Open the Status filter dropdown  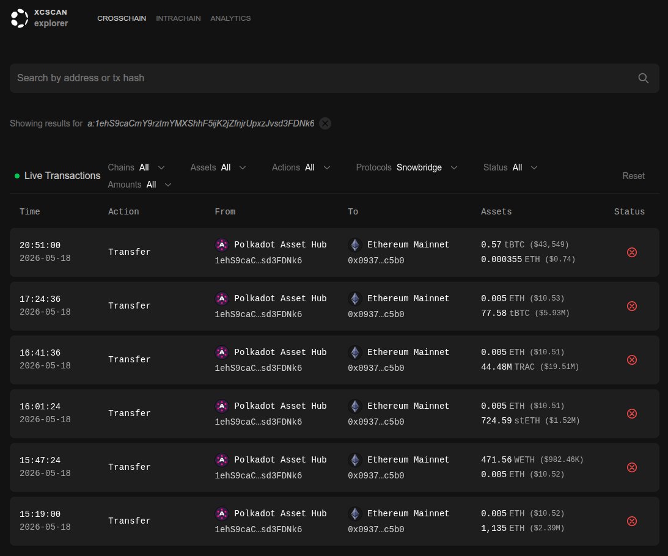[x=510, y=167]
